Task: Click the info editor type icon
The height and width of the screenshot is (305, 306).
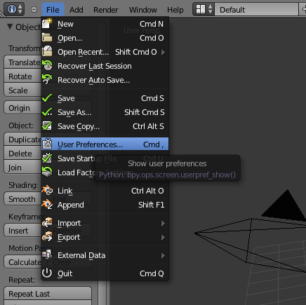Action: tap(12, 9)
